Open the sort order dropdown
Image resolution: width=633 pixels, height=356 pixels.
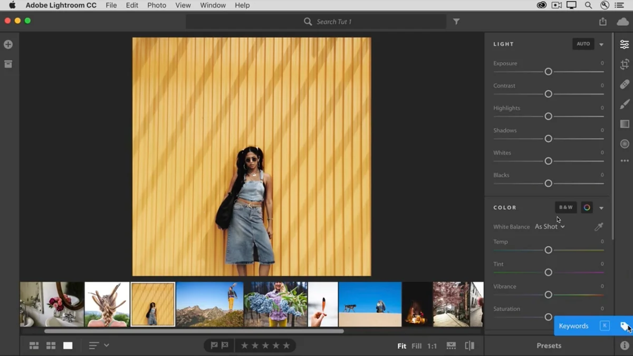[x=99, y=346]
